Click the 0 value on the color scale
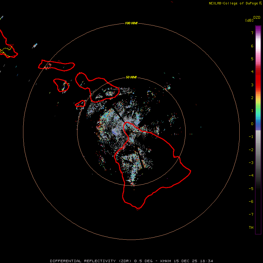The image size is (263, 263). point(252,124)
